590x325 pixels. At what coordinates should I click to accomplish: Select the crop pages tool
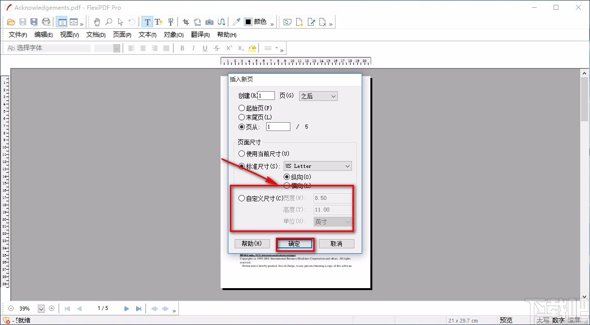185,21
